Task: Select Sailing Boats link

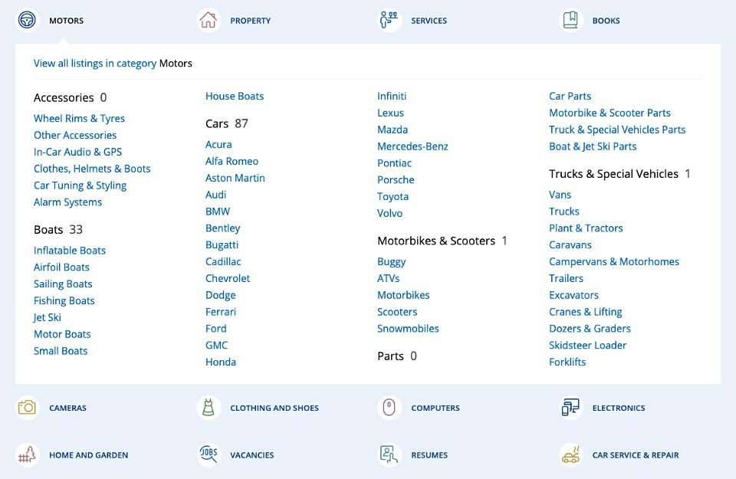Action: (x=63, y=284)
